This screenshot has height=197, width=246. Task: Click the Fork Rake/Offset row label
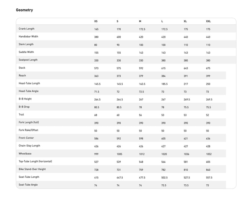click(x=28, y=130)
